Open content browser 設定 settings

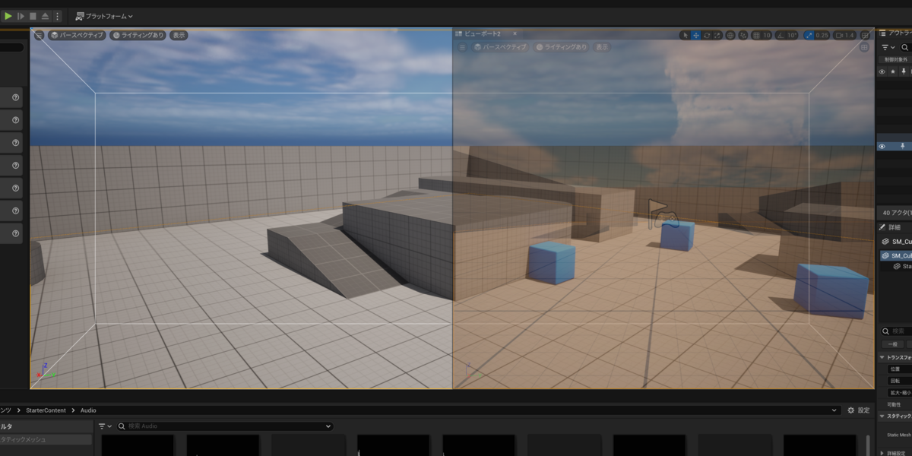point(859,410)
